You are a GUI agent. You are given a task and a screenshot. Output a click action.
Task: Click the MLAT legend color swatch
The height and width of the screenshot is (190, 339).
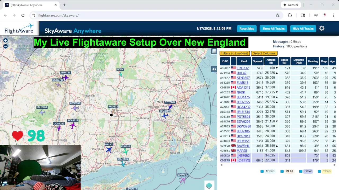pos(282,171)
